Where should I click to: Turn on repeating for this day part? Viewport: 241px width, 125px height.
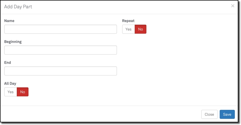(x=129, y=29)
